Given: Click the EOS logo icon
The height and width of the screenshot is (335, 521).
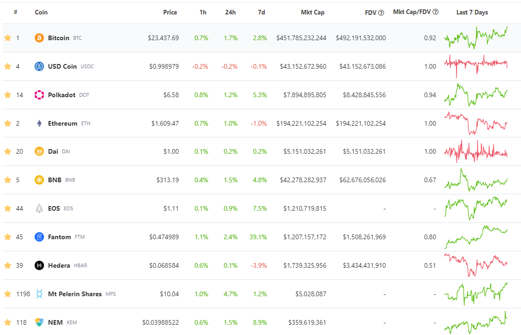Looking at the screenshot, I should click(39, 208).
